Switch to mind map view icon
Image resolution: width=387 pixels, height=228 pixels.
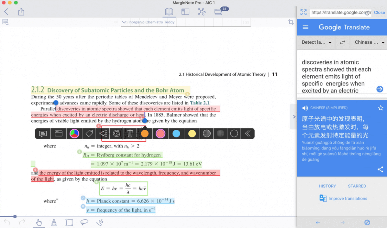(201, 12)
